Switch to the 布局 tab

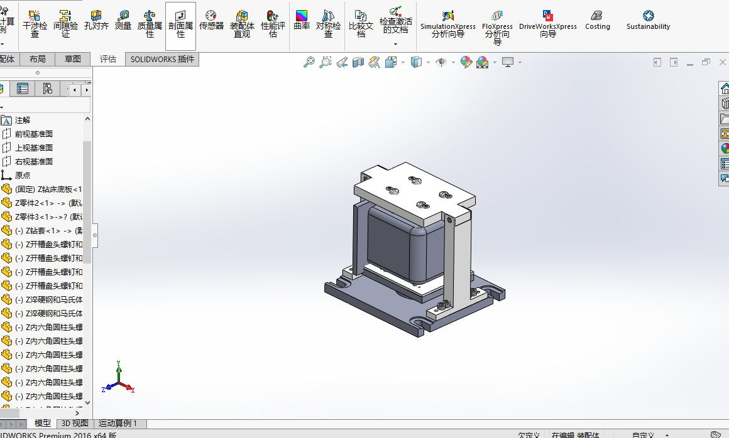tap(37, 60)
